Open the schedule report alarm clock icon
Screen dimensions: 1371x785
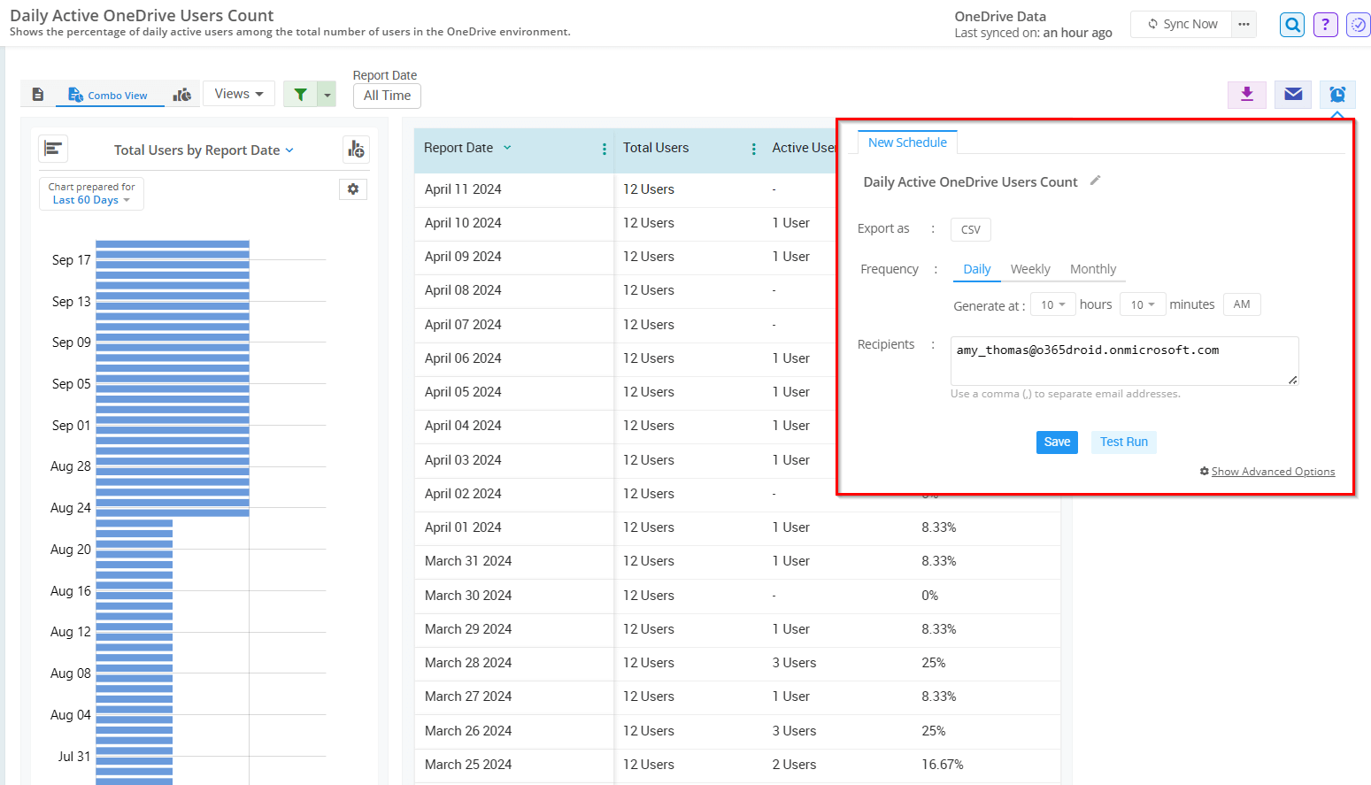point(1337,94)
